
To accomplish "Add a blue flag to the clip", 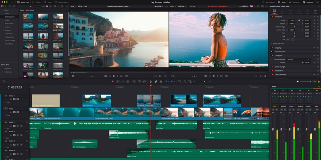I will coord(166,81).
